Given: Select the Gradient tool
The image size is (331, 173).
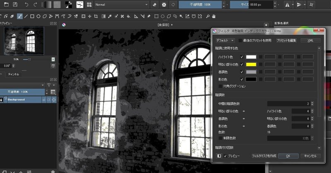Looking at the screenshot, I should 103,16.
